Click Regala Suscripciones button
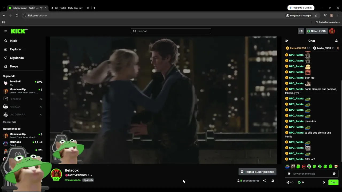Image resolution: width=342 pixels, height=192 pixels. [257, 172]
